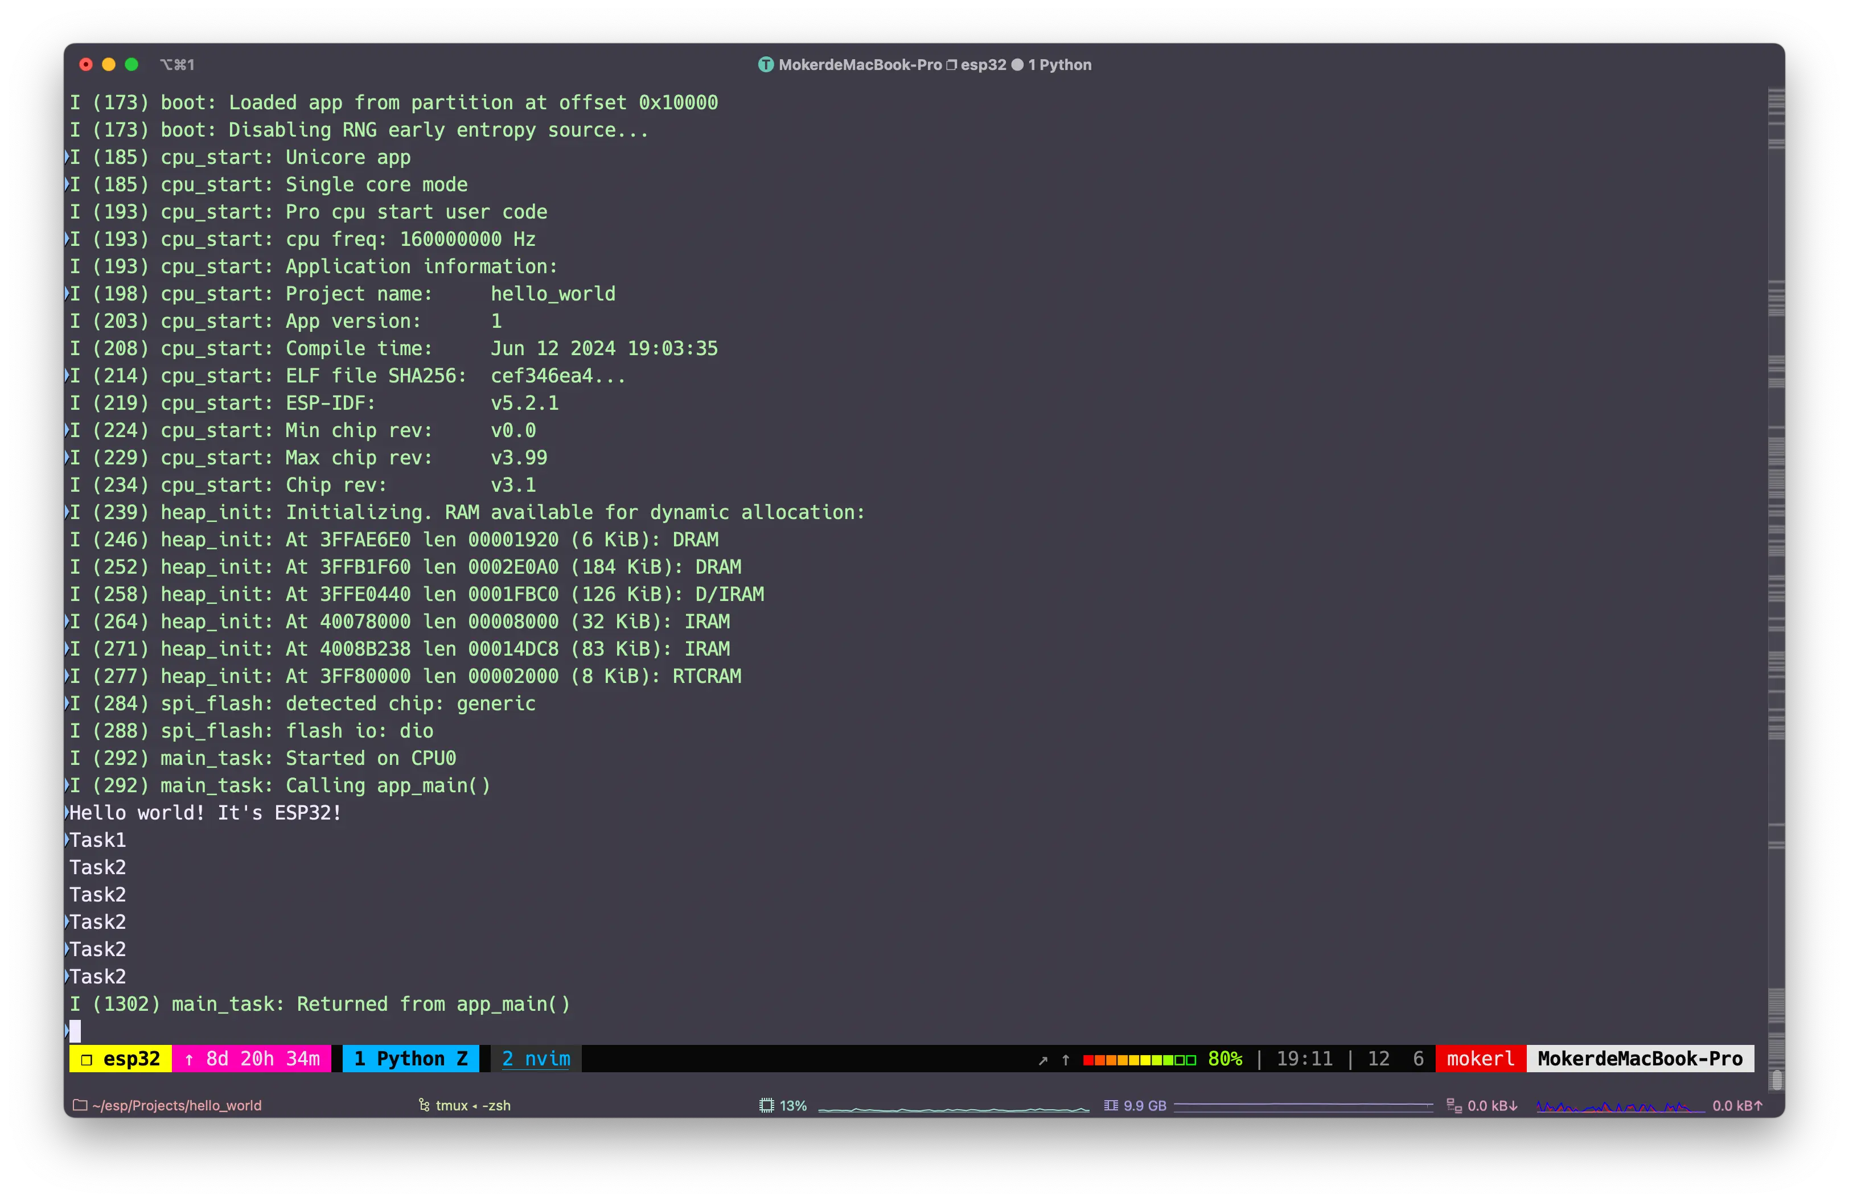Click the iTerm session badge icon in the title bar
1849x1202 pixels.
(766, 64)
